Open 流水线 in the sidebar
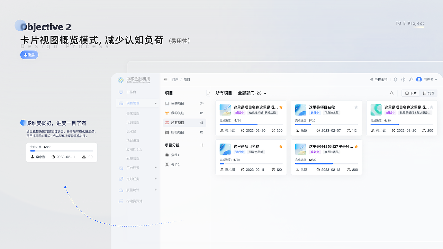The width and height of the screenshot is (443, 249). pyautogui.click(x=131, y=131)
